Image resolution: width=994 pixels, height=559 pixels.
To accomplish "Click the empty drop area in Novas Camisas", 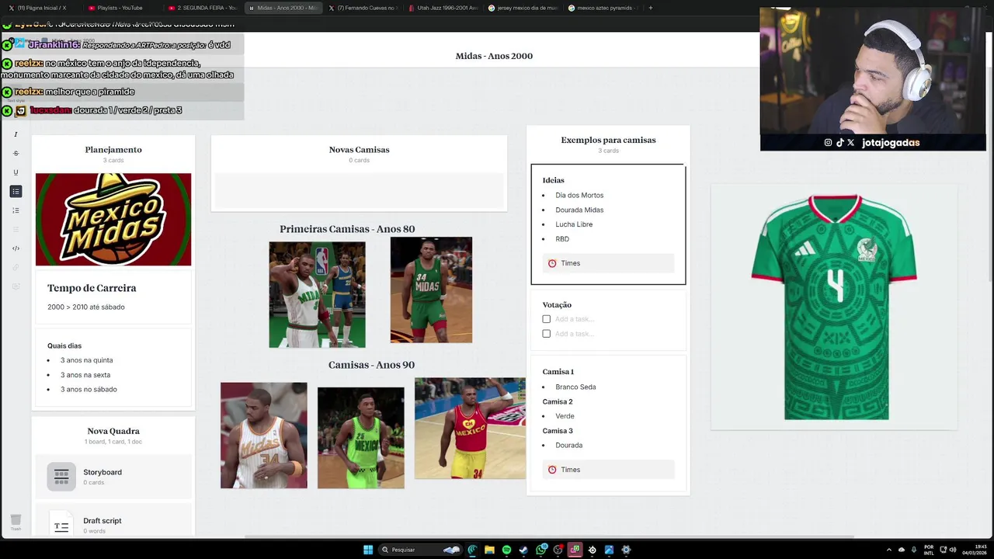I will point(359,190).
